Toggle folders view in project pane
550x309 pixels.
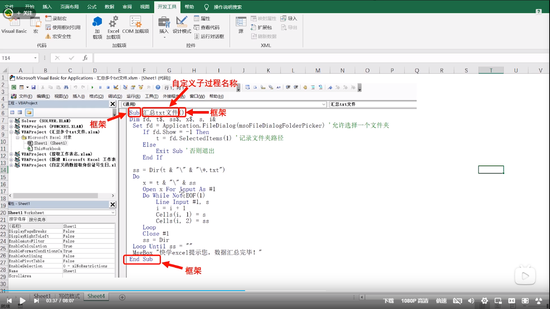[29, 113]
